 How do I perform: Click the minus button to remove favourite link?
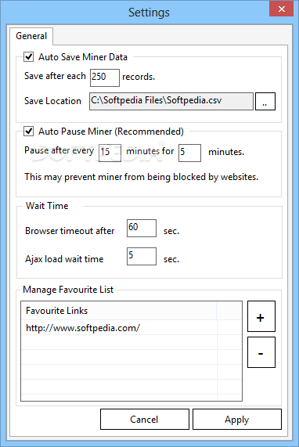coord(261,352)
